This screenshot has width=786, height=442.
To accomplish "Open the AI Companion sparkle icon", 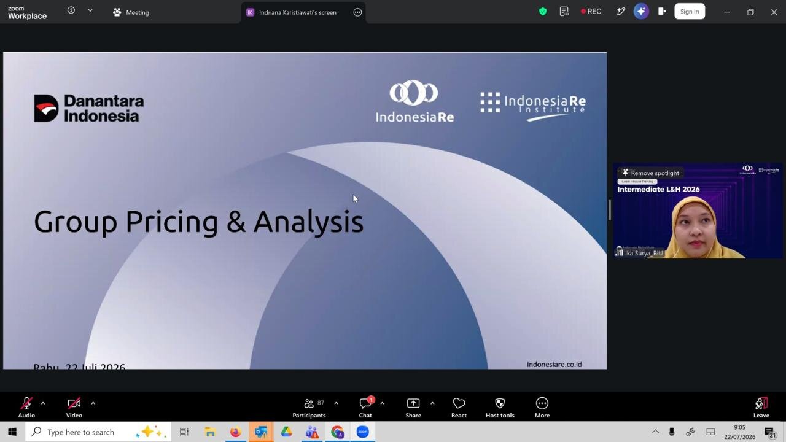I will [x=641, y=11].
